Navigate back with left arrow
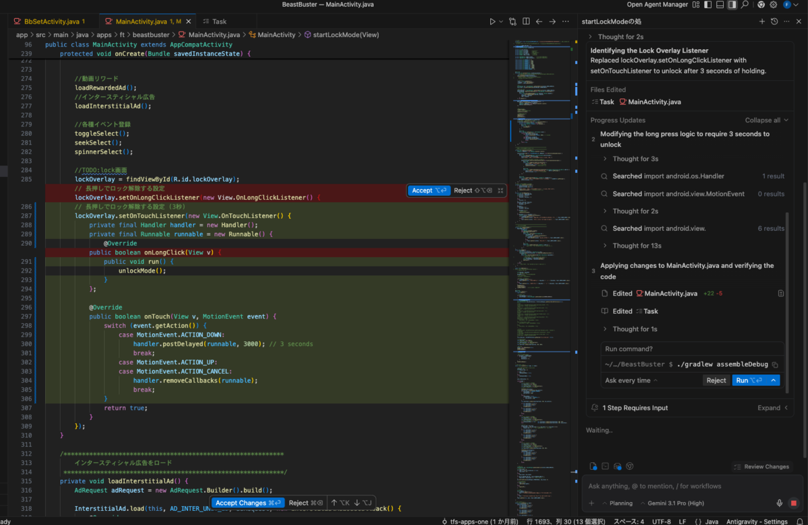Screen dimensions: 808x525 [539, 22]
